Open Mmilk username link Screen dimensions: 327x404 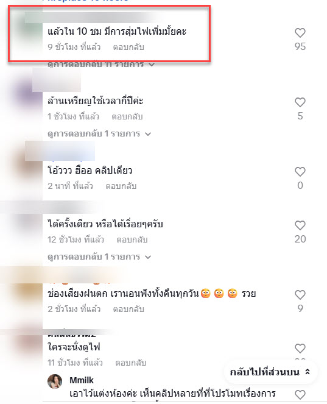82,380
